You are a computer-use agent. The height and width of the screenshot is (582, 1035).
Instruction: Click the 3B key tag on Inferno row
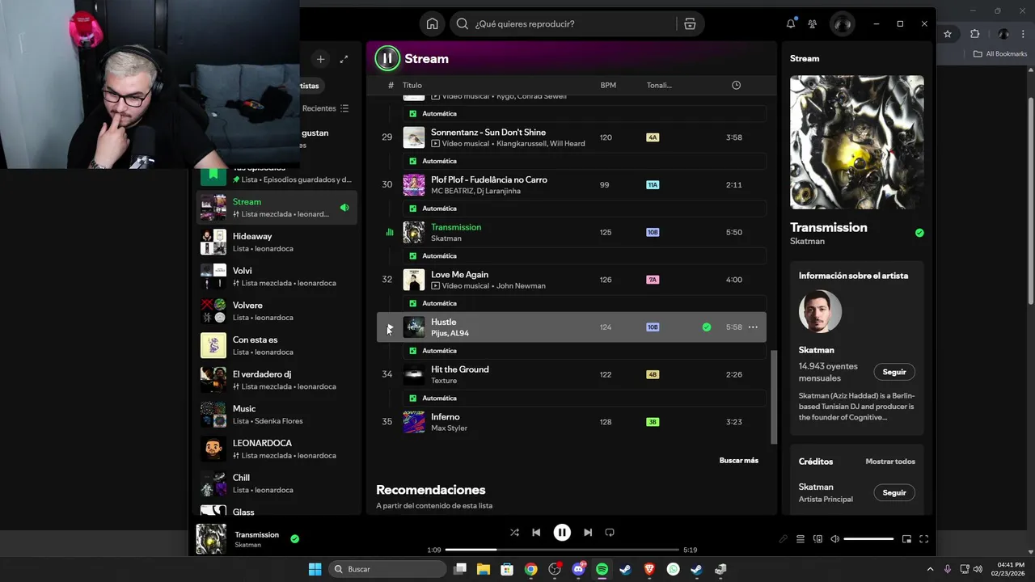click(x=653, y=422)
